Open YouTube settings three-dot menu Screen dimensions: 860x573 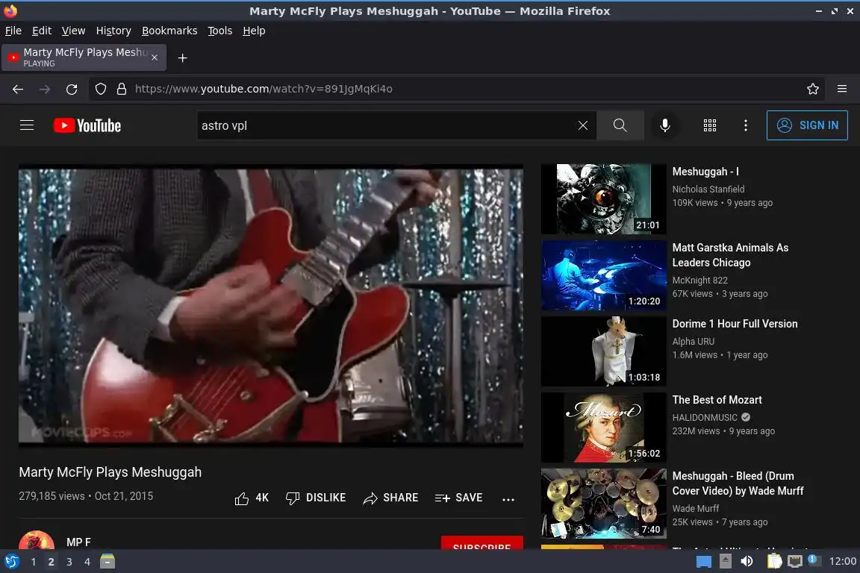pos(745,125)
